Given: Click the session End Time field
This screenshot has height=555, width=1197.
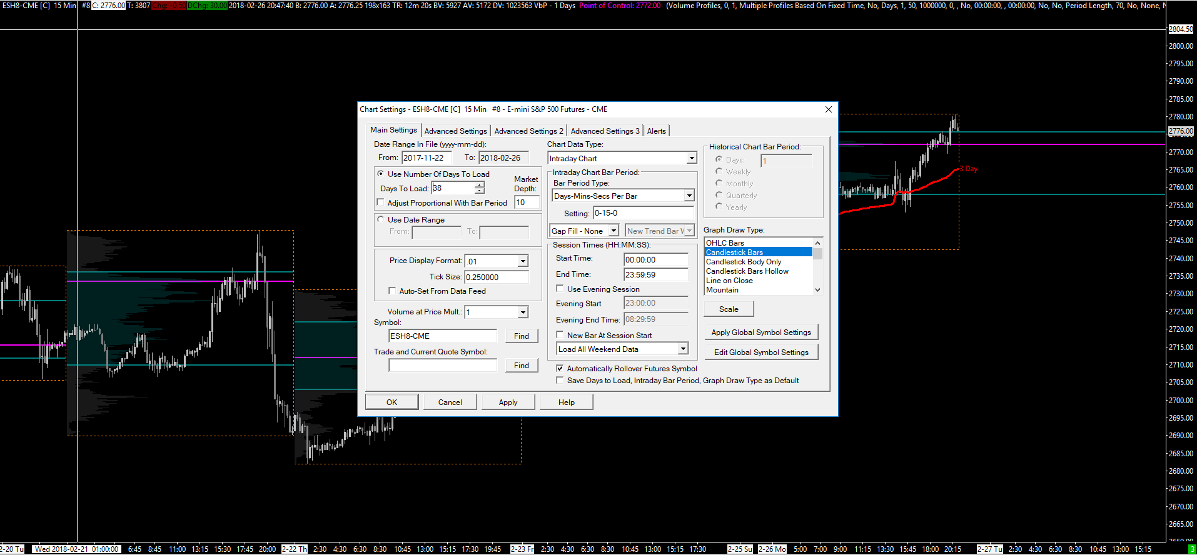Looking at the screenshot, I should (656, 274).
